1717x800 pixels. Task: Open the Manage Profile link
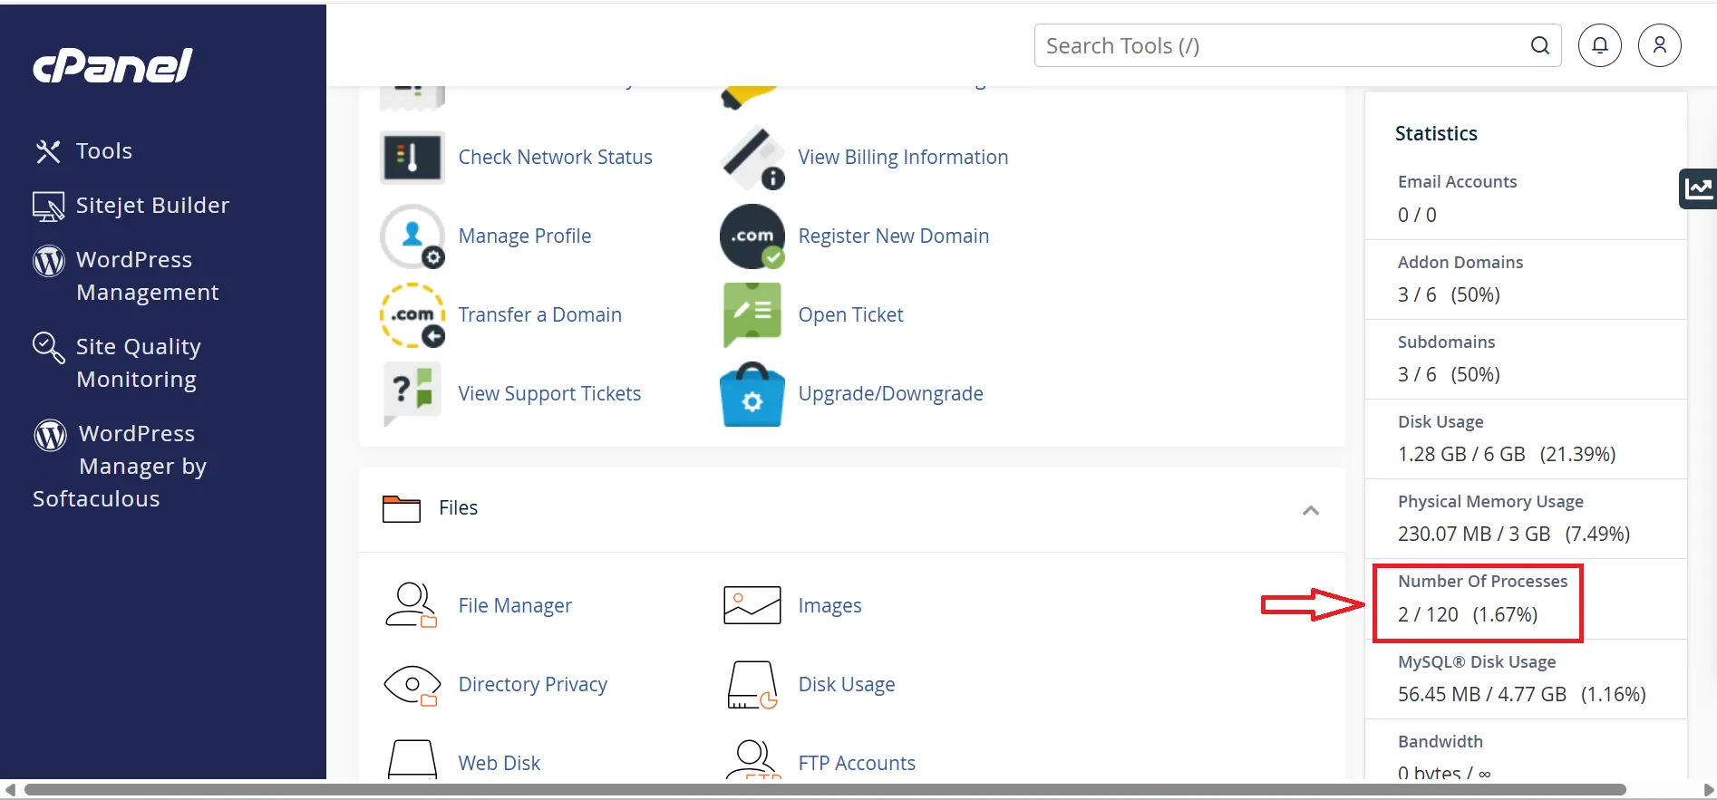(x=524, y=236)
